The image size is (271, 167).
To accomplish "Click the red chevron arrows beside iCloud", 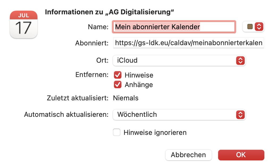I will (x=240, y=61).
